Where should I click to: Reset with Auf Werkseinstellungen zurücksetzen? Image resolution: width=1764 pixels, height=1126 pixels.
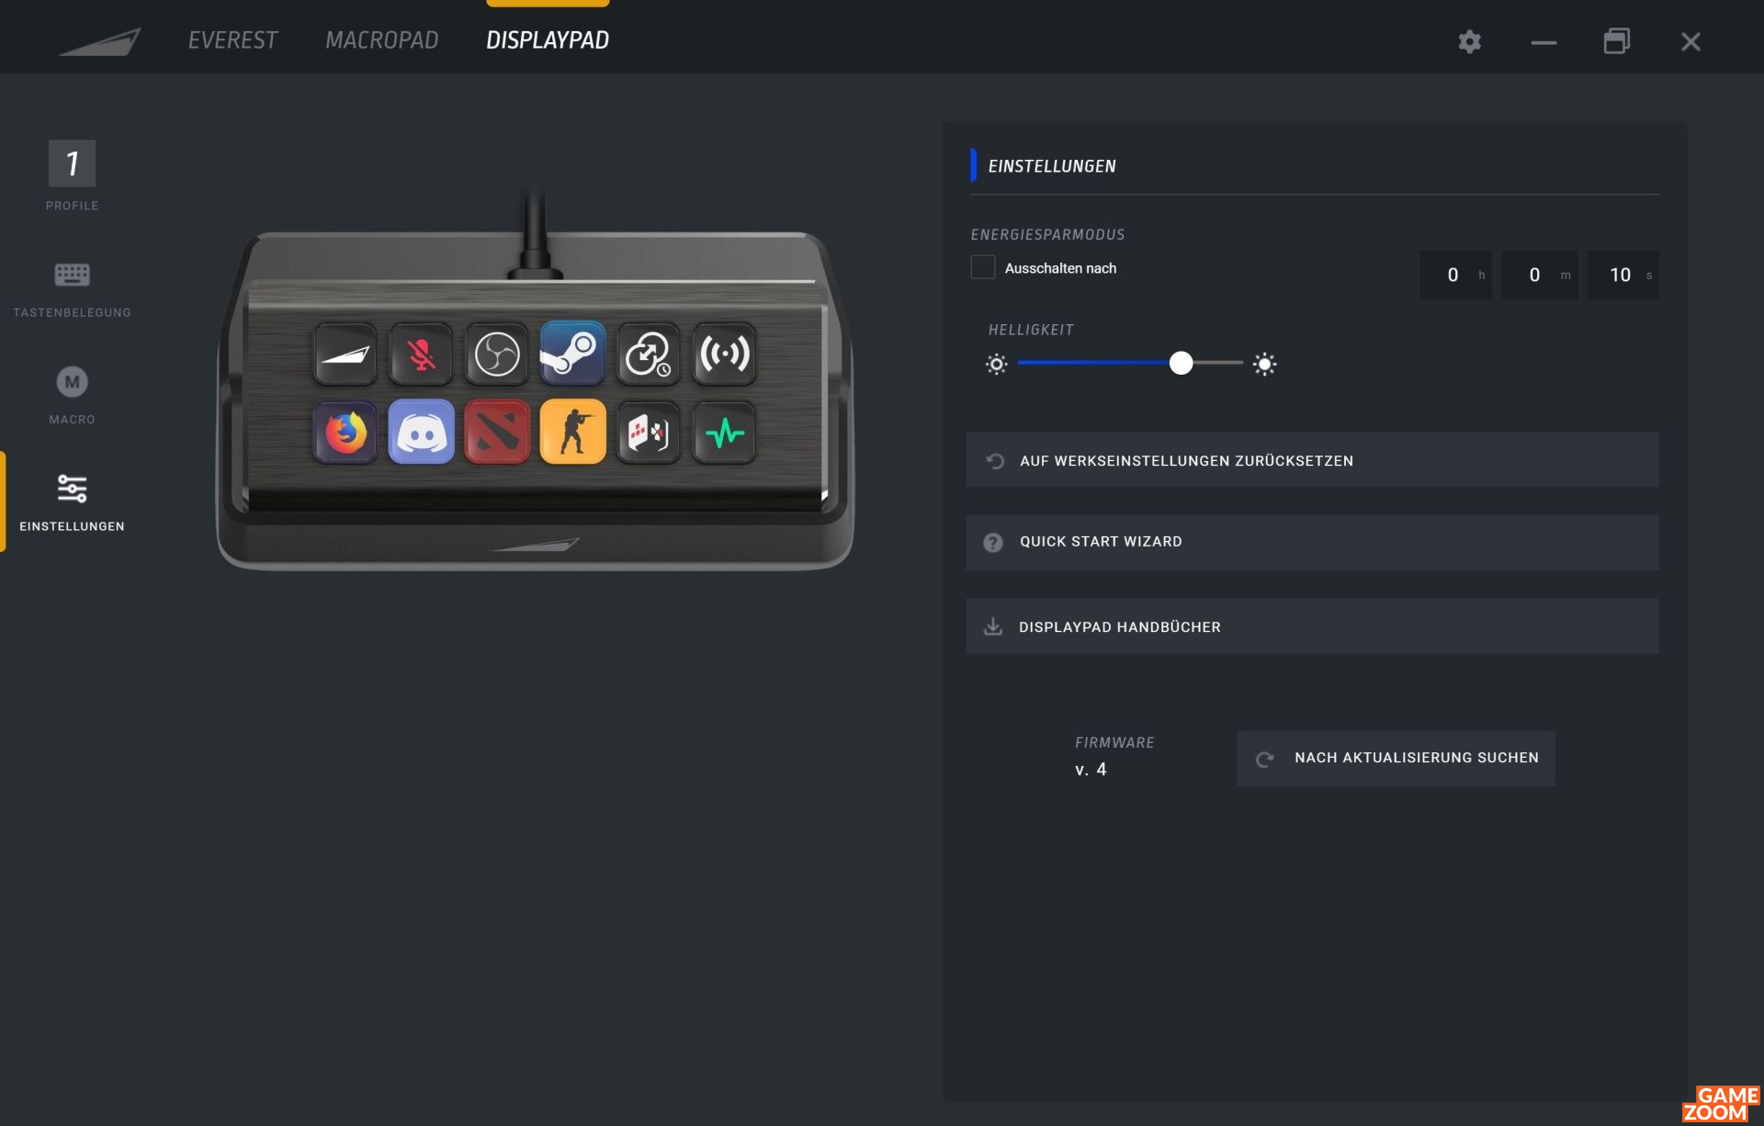click(1312, 460)
